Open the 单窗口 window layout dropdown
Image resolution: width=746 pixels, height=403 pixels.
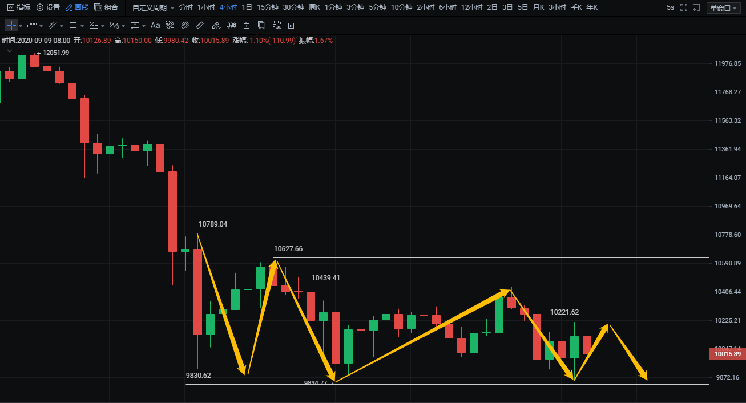tap(723, 8)
